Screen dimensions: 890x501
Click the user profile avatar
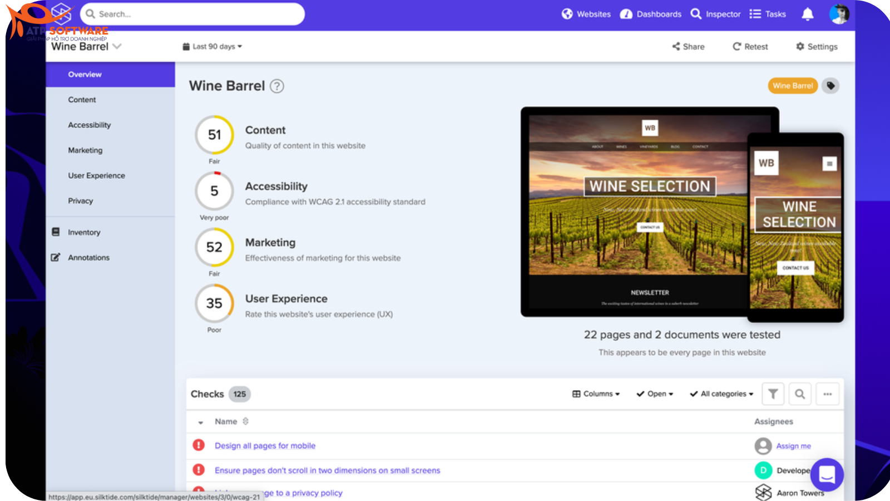coord(839,14)
